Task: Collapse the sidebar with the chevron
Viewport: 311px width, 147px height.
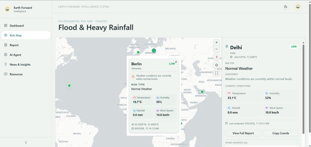Action: (x=26, y=142)
